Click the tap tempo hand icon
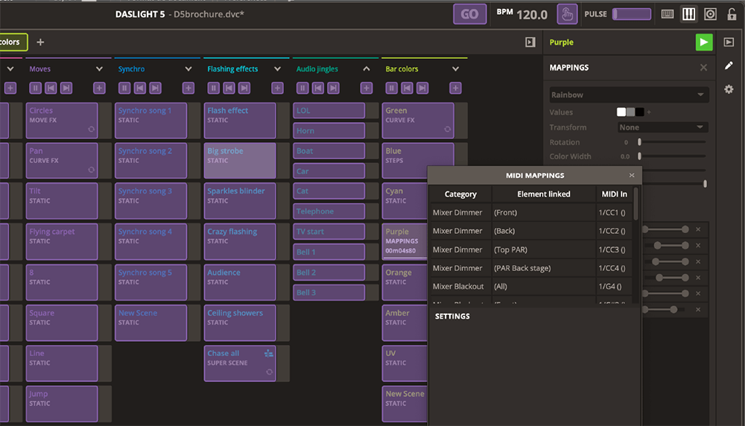This screenshot has width=745, height=426. click(x=568, y=14)
